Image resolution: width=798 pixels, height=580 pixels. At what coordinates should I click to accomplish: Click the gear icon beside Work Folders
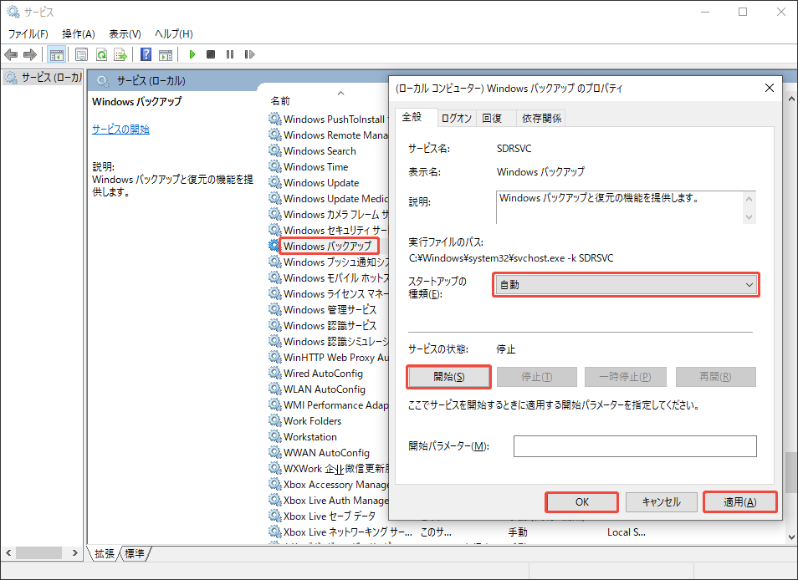[x=275, y=420]
